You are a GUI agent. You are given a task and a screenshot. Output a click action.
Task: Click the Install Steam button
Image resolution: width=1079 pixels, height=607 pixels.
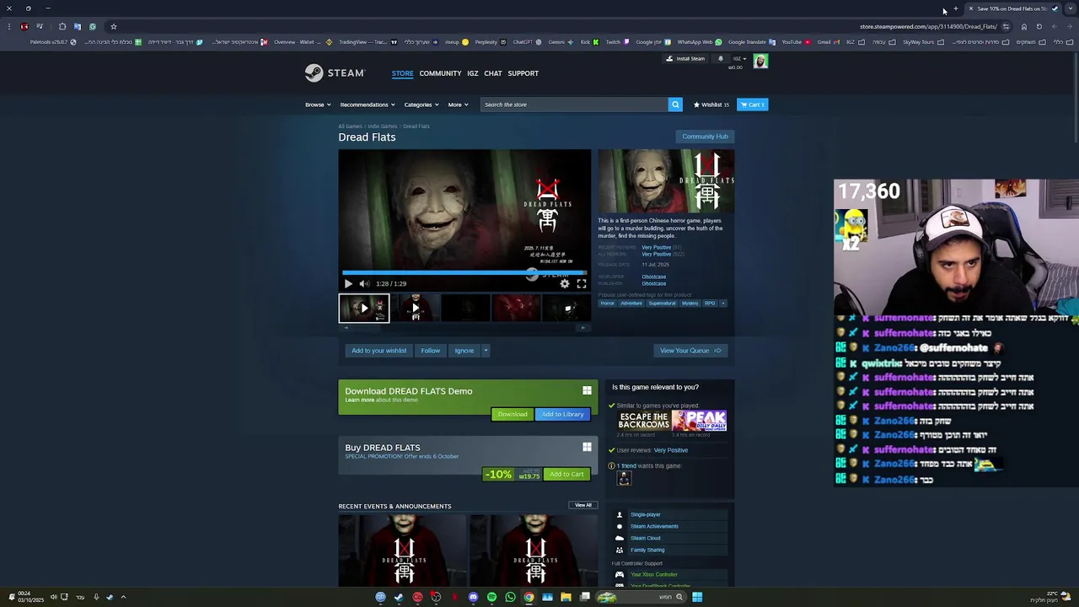click(x=685, y=59)
